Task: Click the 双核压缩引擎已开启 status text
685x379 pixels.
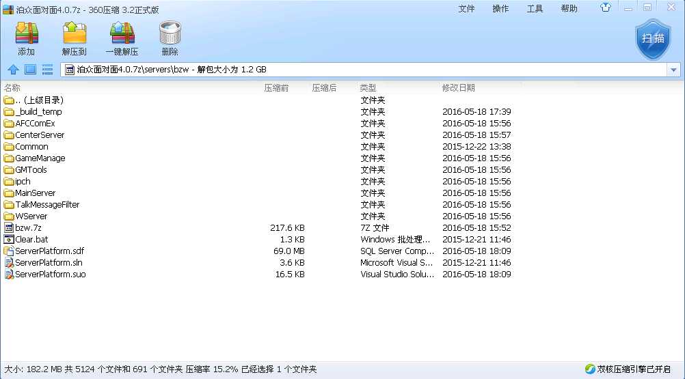Action: (x=634, y=369)
